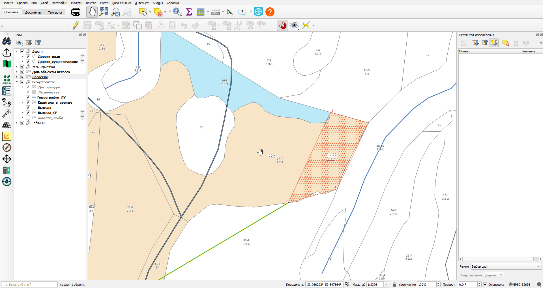Click the EPSG:32636 CRS button
This screenshot has width=543, height=288.
click(x=520, y=284)
